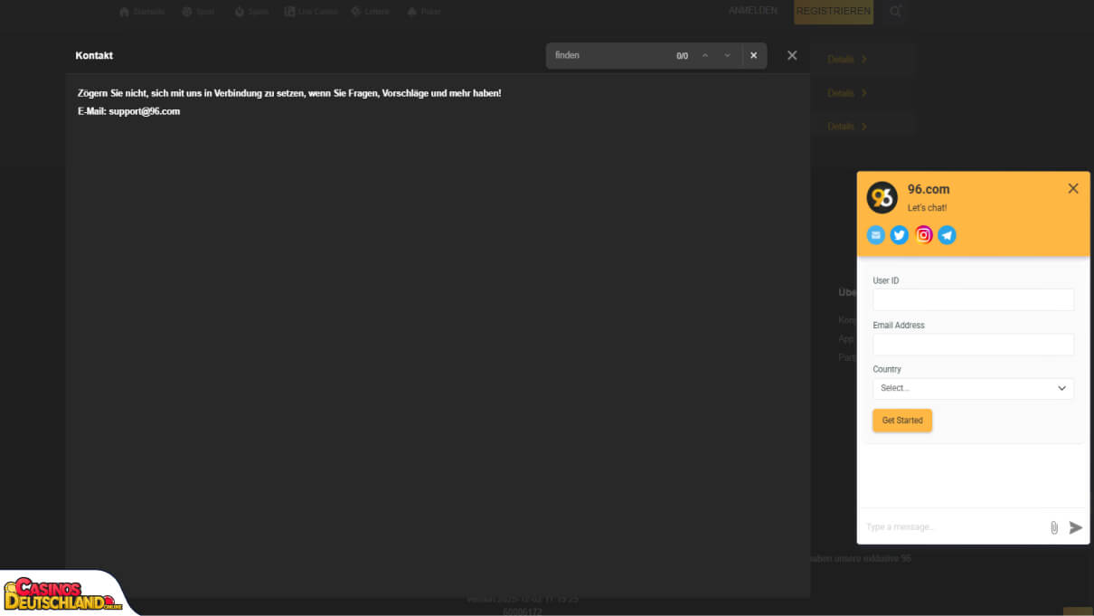The image size is (1094, 616).
Task: Open the Poker menu item
Action: [423, 12]
